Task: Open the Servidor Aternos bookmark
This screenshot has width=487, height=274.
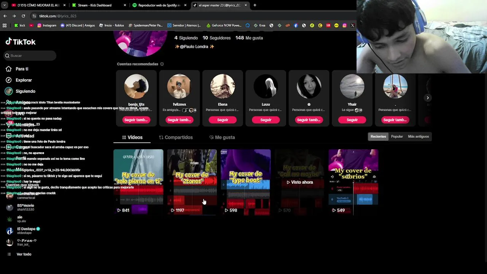Action: click(184, 25)
